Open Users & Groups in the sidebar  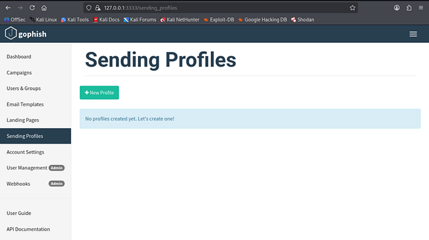click(36, 89)
